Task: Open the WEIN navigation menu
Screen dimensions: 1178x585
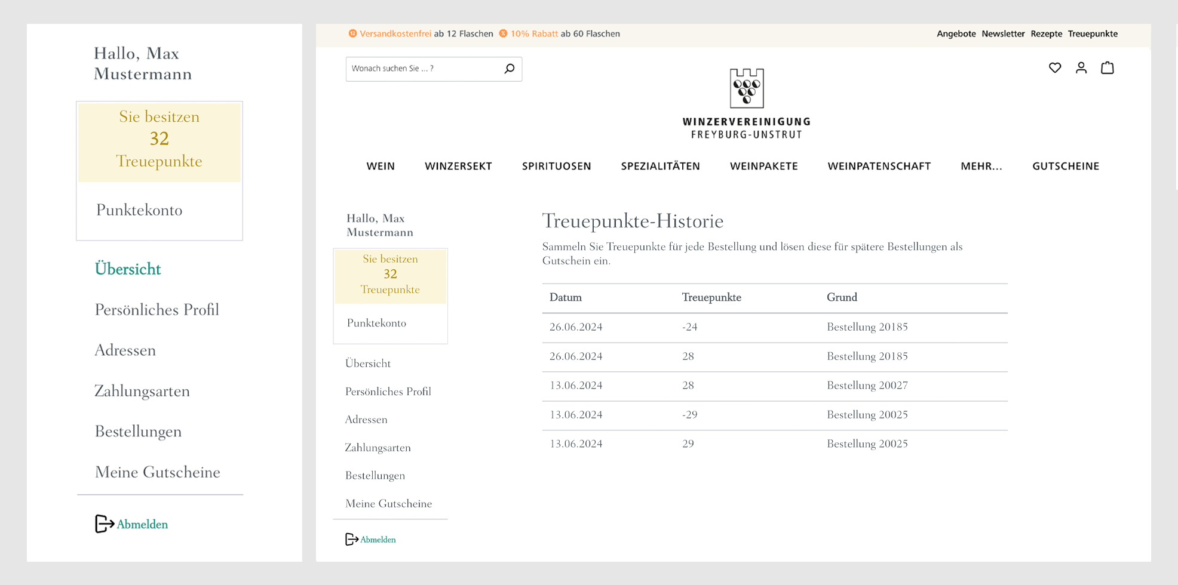Action: [x=381, y=167]
